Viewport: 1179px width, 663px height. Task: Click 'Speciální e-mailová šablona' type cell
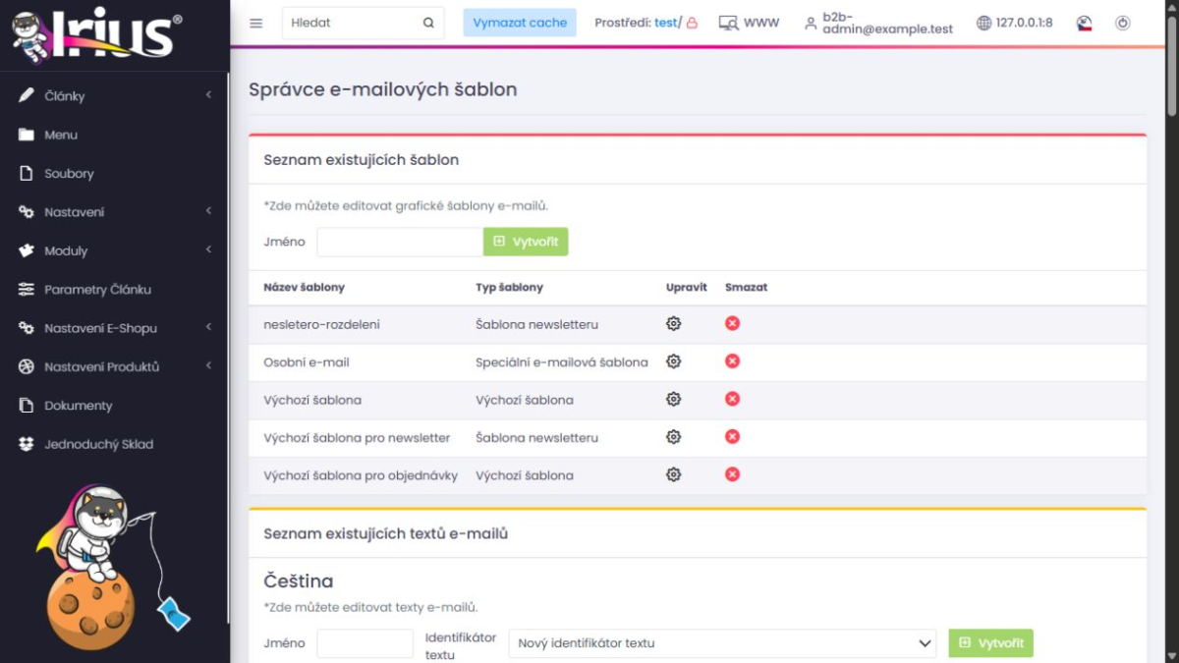pos(562,362)
